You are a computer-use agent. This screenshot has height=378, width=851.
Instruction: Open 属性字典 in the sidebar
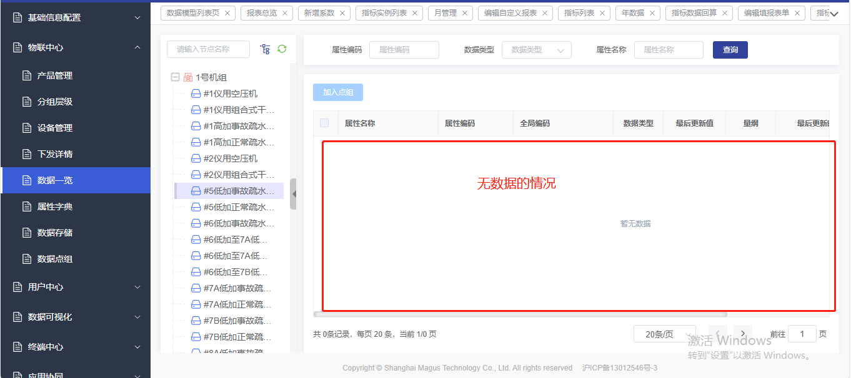click(x=55, y=206)
